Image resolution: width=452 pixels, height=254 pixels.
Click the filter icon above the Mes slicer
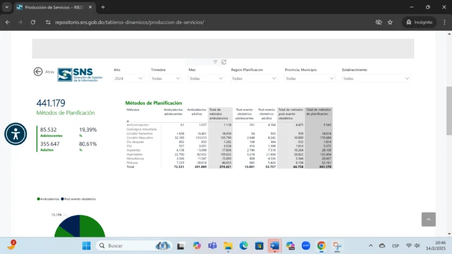click(215, 62)
